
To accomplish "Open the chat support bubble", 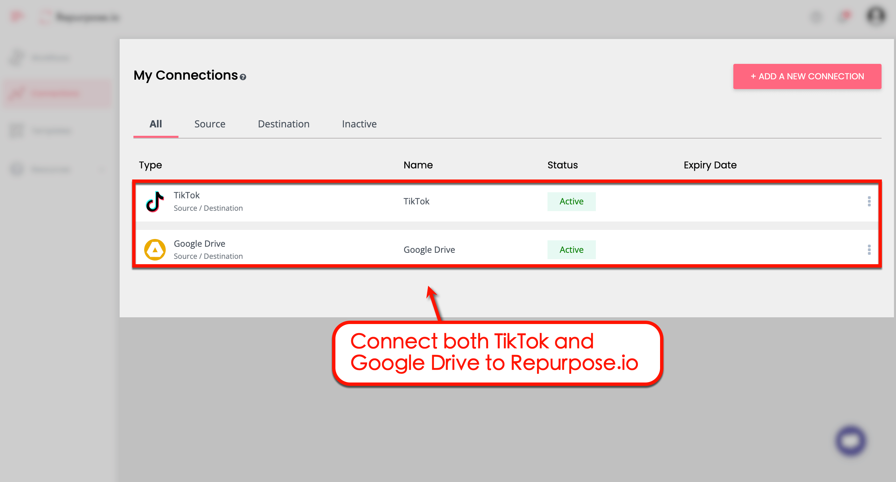I will click(x=850, y=441).
